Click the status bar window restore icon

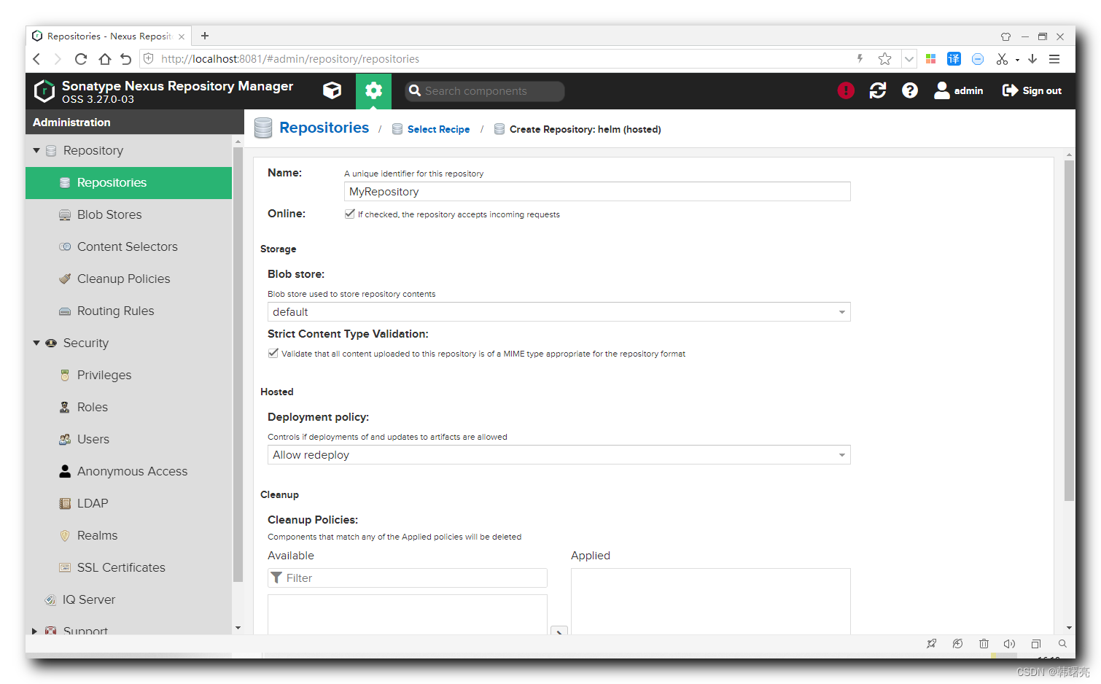[1035, 644]
